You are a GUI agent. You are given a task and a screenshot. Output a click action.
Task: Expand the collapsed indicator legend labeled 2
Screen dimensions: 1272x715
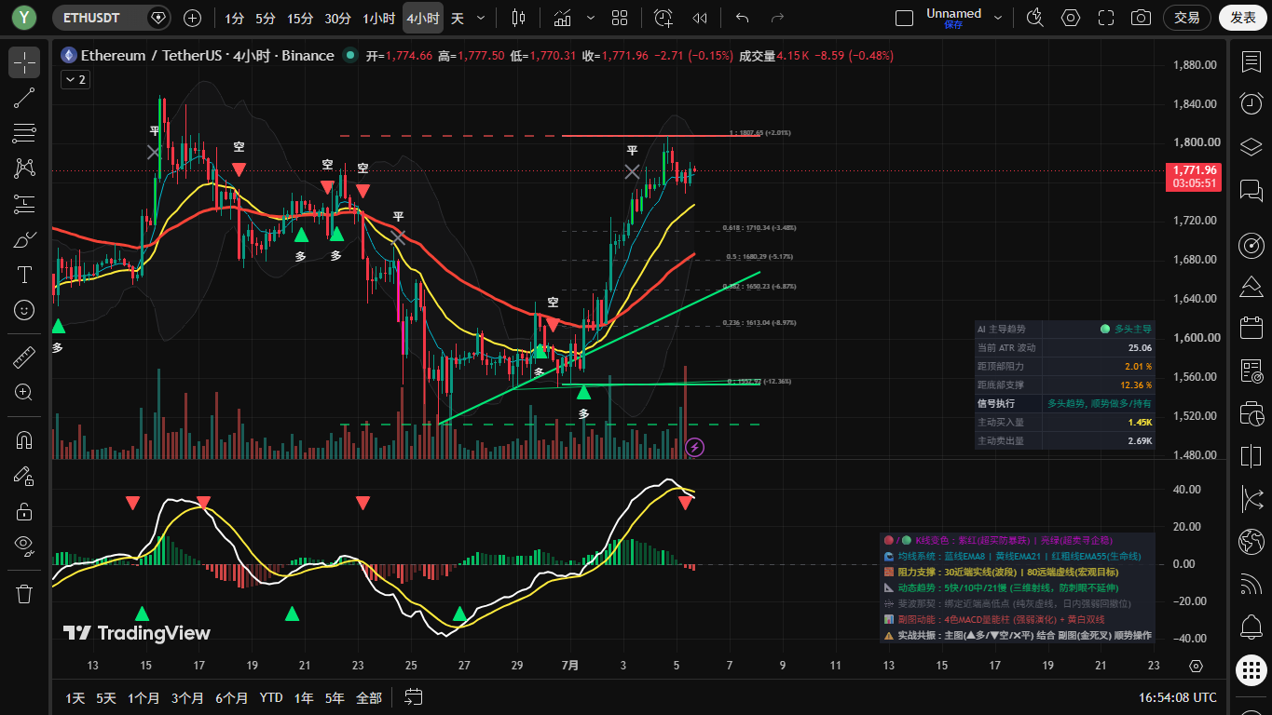coord(75,80)
